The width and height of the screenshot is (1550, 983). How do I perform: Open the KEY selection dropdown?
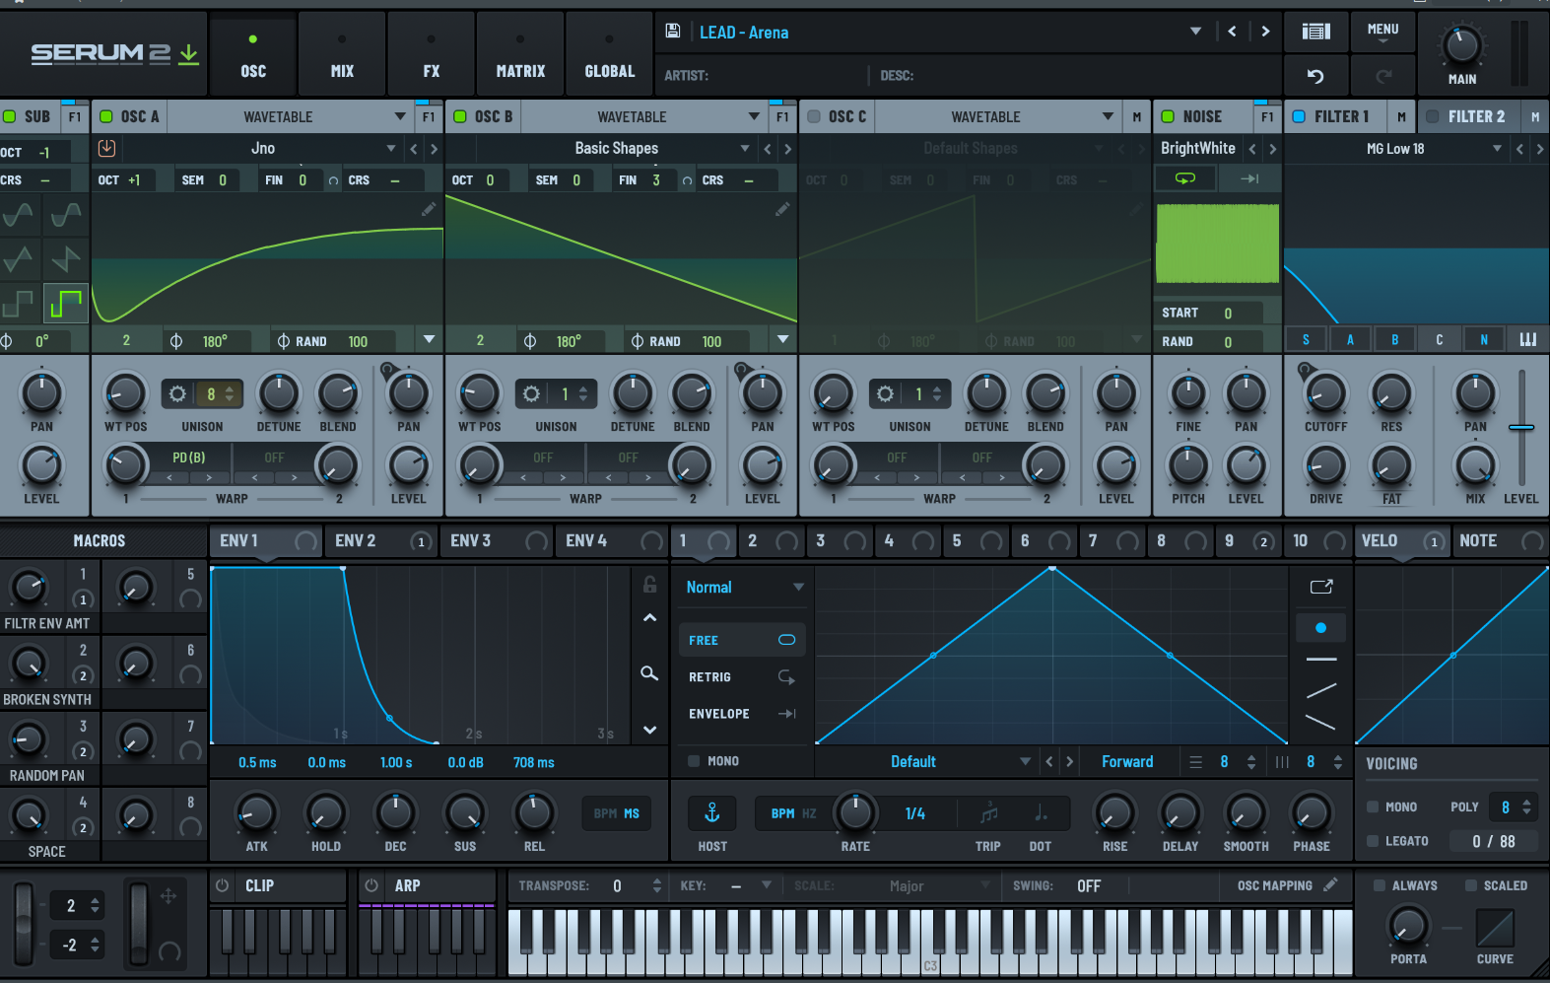point(766,885)
